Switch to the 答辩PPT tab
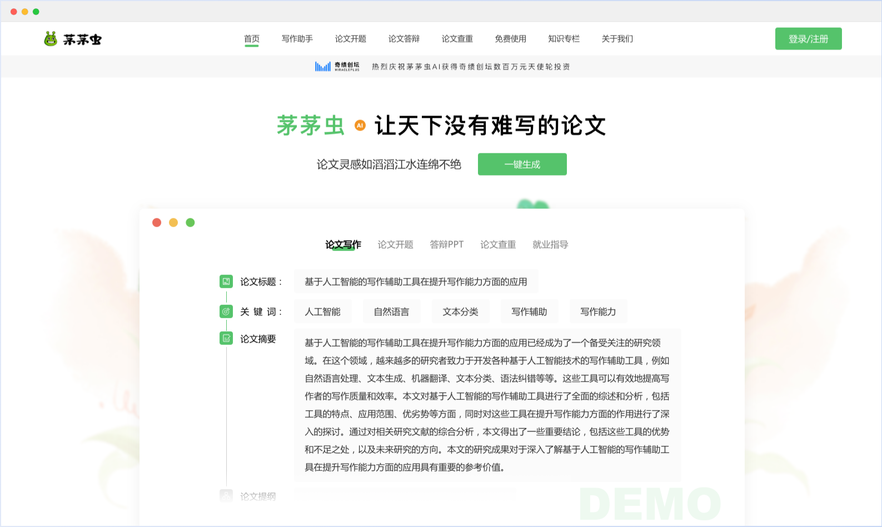882x527 pixels. pyautogui.click(x=446, y=244)
